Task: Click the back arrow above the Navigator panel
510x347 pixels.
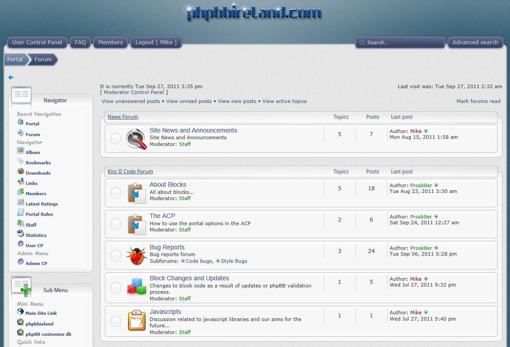Action: (x=10, y=77)
